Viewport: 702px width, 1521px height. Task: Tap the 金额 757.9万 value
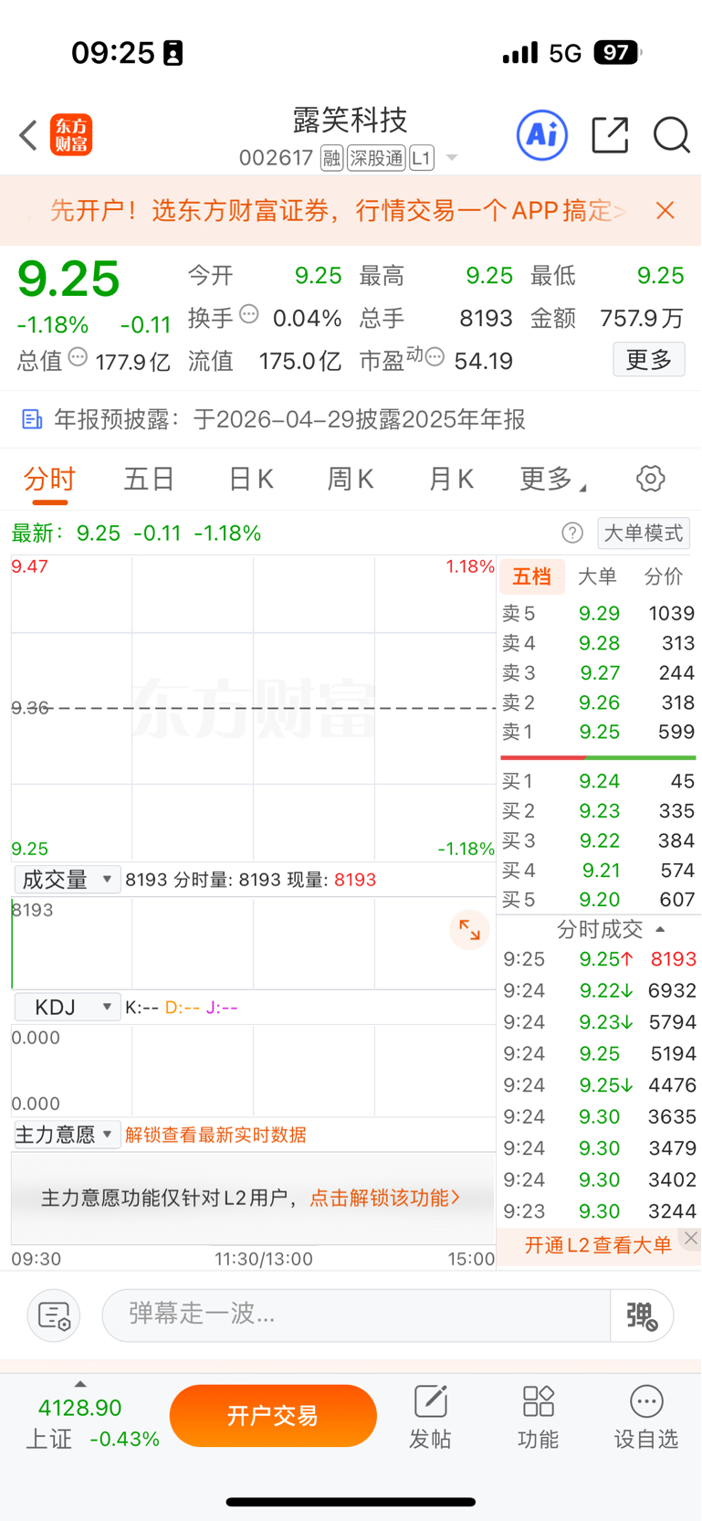642,318
